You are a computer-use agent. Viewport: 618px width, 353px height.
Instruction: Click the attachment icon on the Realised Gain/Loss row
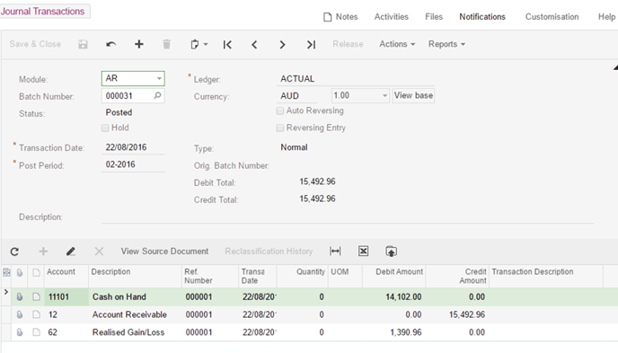click(x=20, y=332)
